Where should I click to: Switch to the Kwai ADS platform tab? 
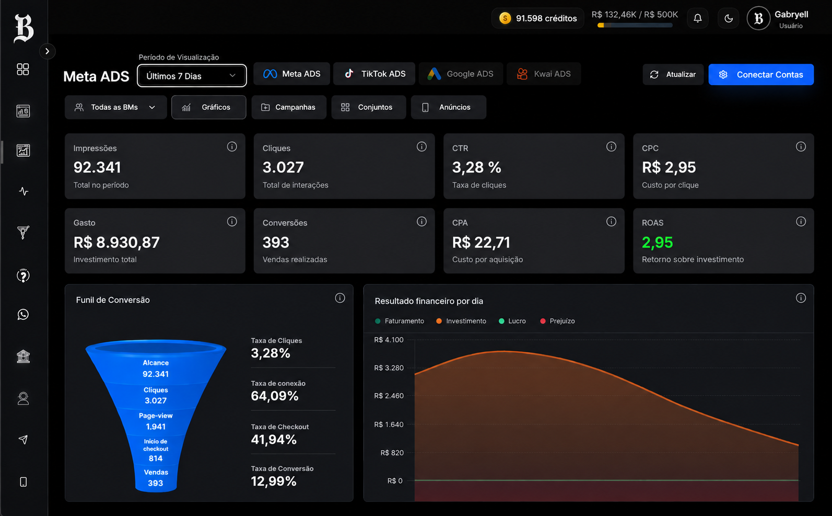(x=544, y=74)
